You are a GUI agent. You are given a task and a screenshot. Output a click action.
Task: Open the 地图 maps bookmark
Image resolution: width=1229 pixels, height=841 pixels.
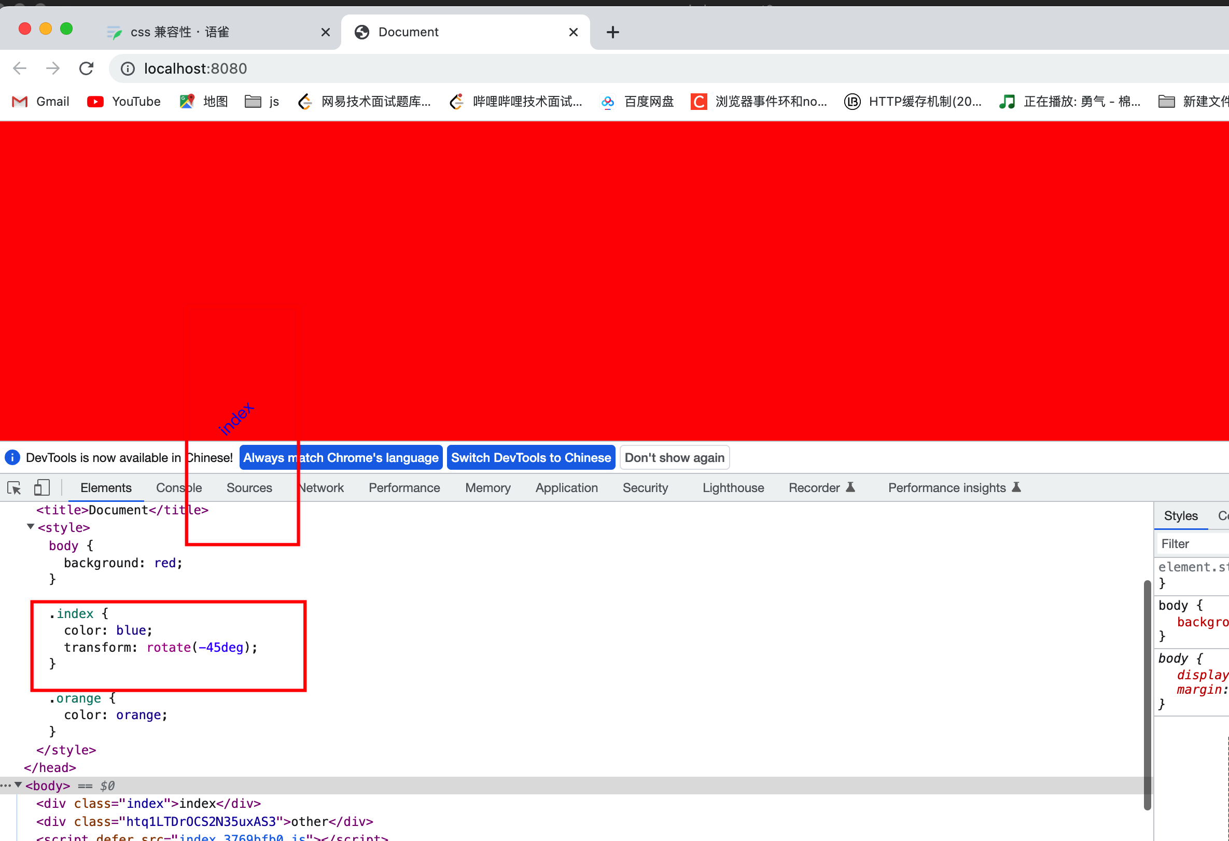pos(204,102)
